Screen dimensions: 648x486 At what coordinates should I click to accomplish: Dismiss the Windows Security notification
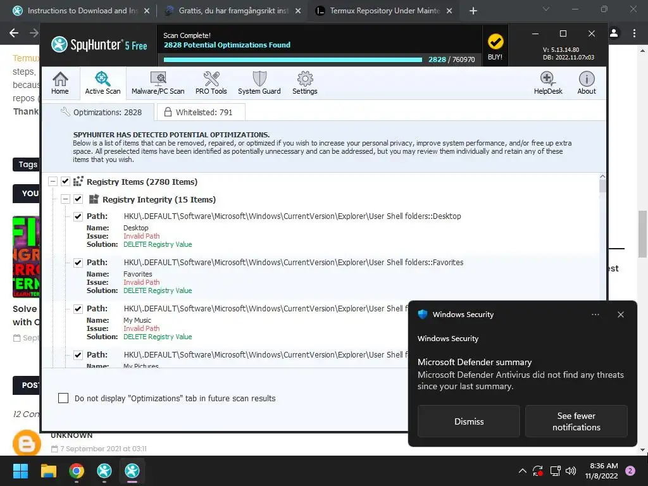point(469,421)
